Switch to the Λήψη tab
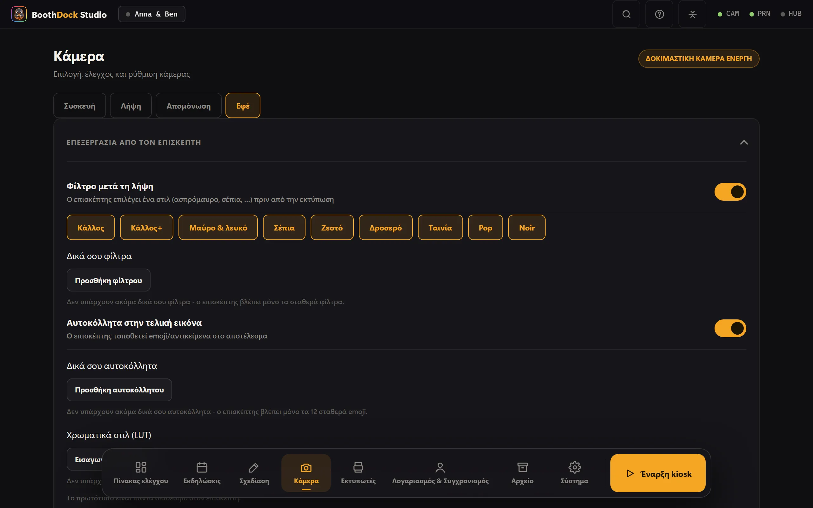 [131, 105]
